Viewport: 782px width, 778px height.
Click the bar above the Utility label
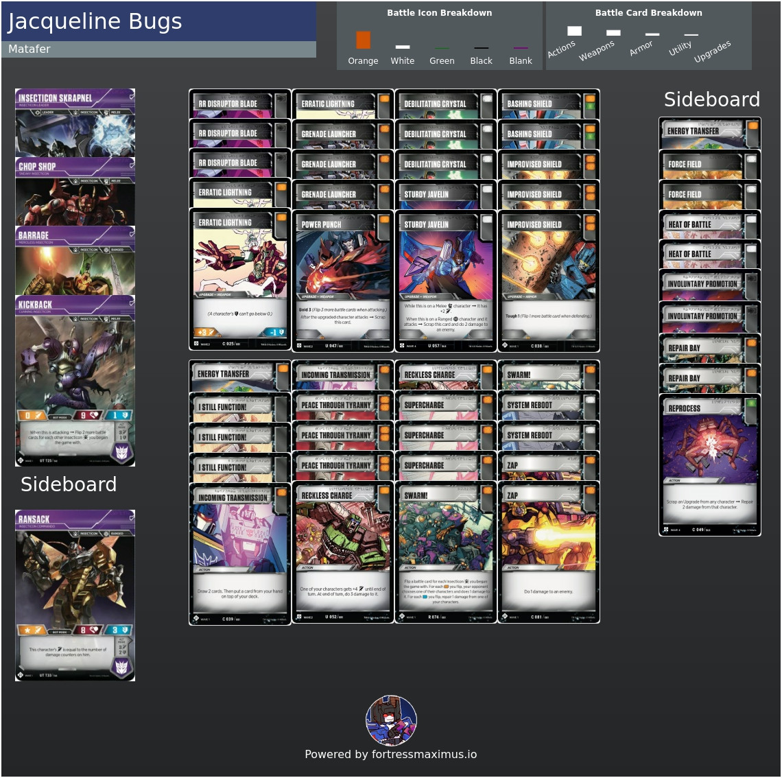point(691,35)
